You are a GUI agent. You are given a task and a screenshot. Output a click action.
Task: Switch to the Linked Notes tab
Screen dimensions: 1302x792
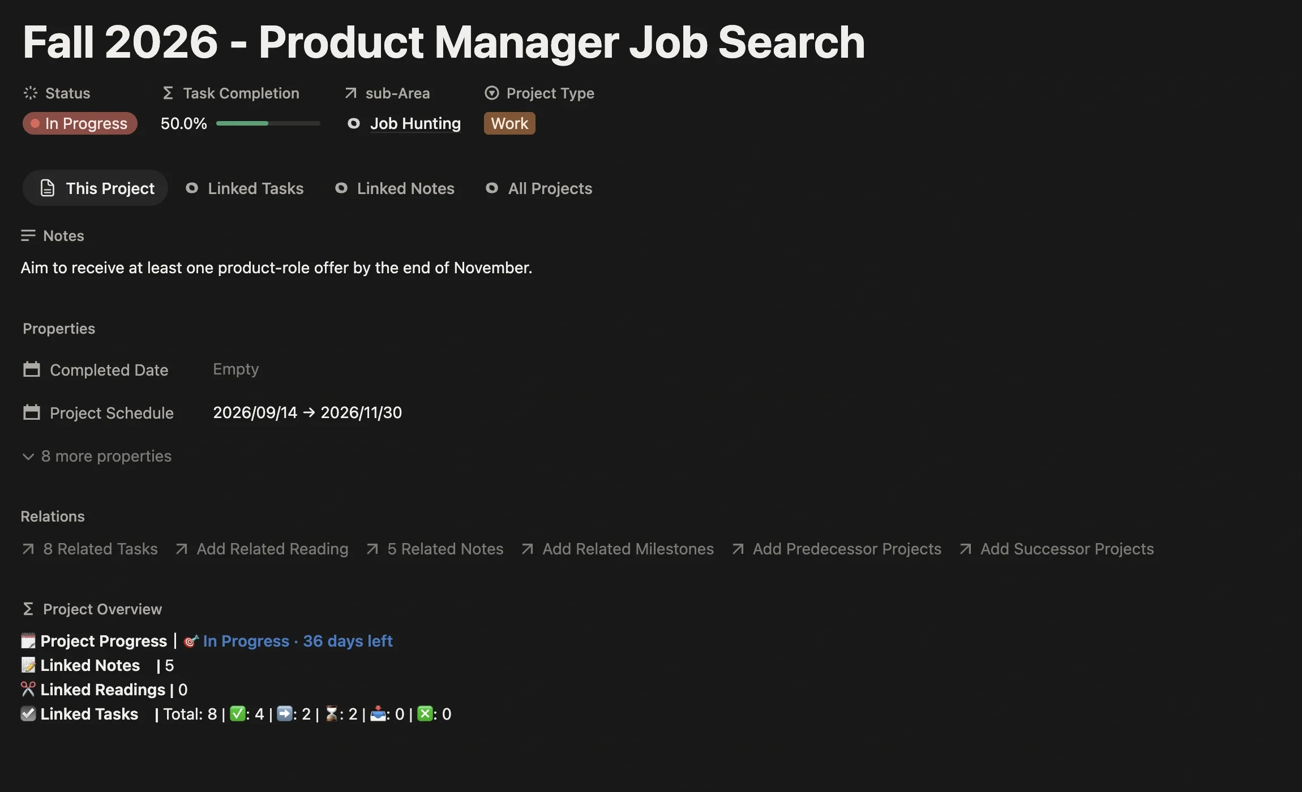tap(395, 188)
